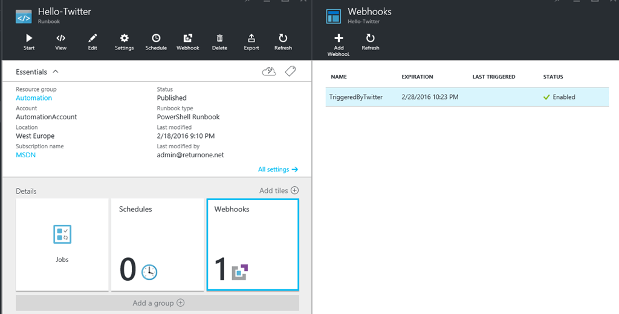Click the STATUS column header
The width and height of the screenshot is (619, 314).
pyautogui.click(x=553, y=77)
